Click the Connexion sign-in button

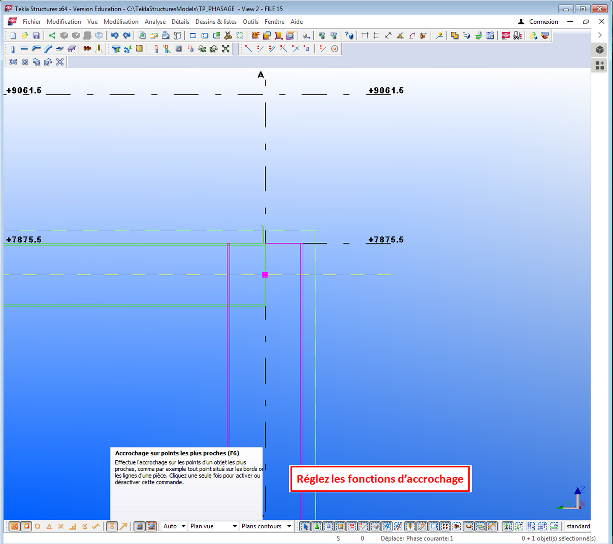point(538,22)
